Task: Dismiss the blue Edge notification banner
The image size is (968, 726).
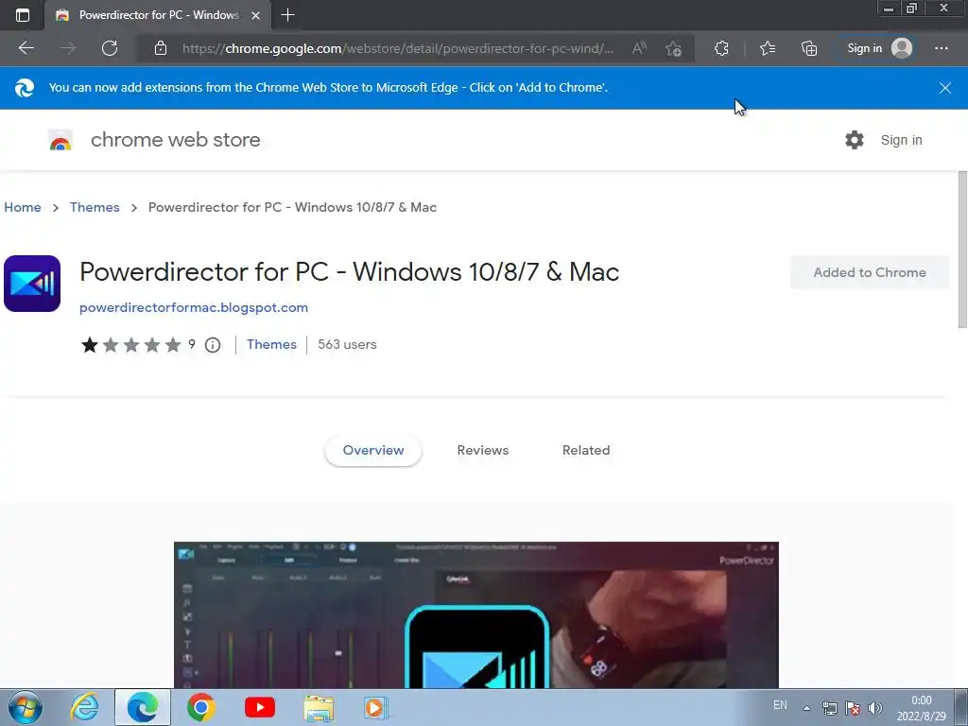Action: pos(945,88)
